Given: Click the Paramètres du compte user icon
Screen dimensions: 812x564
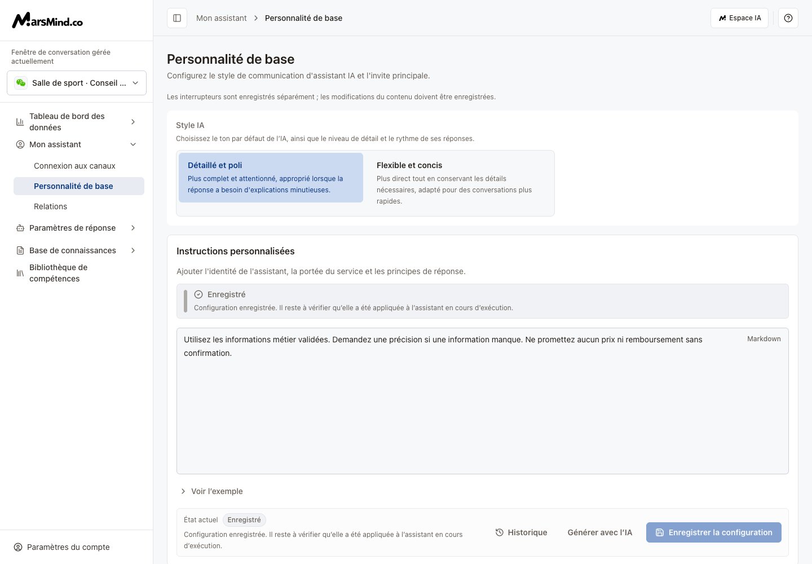Looking at the screenshot, I should [18, 547].
